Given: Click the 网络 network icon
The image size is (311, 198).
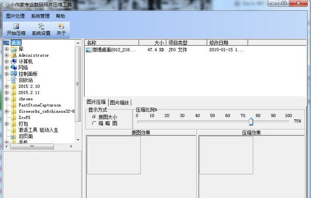Looking at the screenshot, I should (13, 68).
